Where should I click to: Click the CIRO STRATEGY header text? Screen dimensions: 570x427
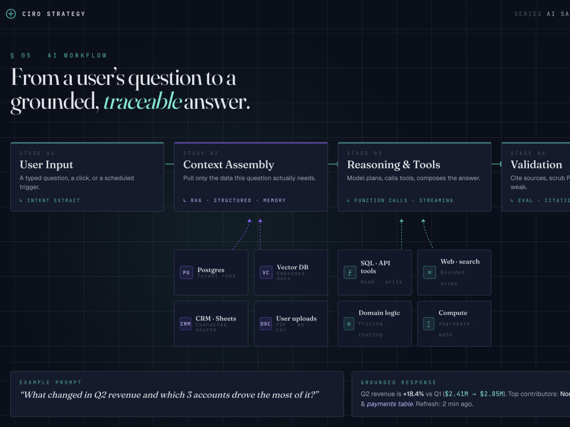[54, 14]
